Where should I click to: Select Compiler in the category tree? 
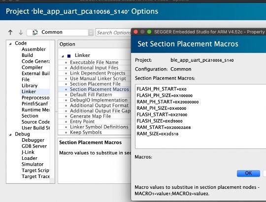(x=32, y=67)
